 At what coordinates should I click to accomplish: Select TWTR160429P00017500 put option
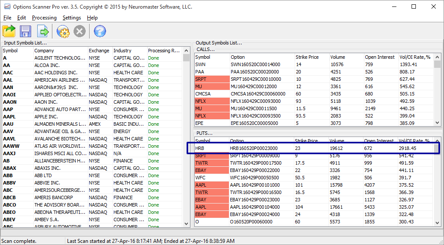(x=314, y=163)
